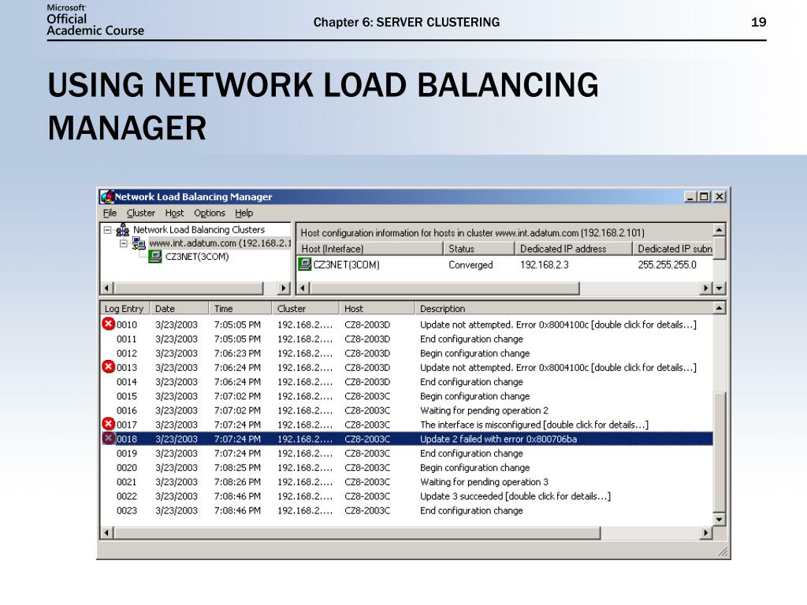The width and height of the screenshot is (807, 605).
Task: Select log entry 0011 End configuration change
Action: [407, 339]
